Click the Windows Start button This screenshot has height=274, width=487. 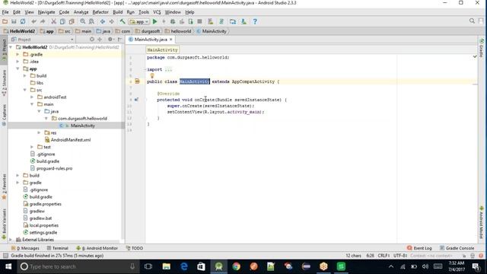(8, 266)
